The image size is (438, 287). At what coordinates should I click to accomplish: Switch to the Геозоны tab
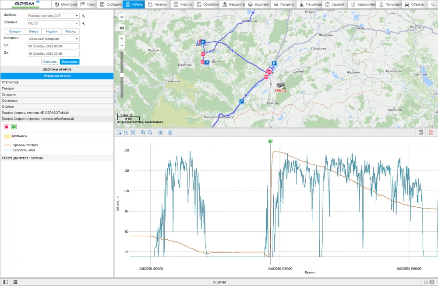pos(156,4)
